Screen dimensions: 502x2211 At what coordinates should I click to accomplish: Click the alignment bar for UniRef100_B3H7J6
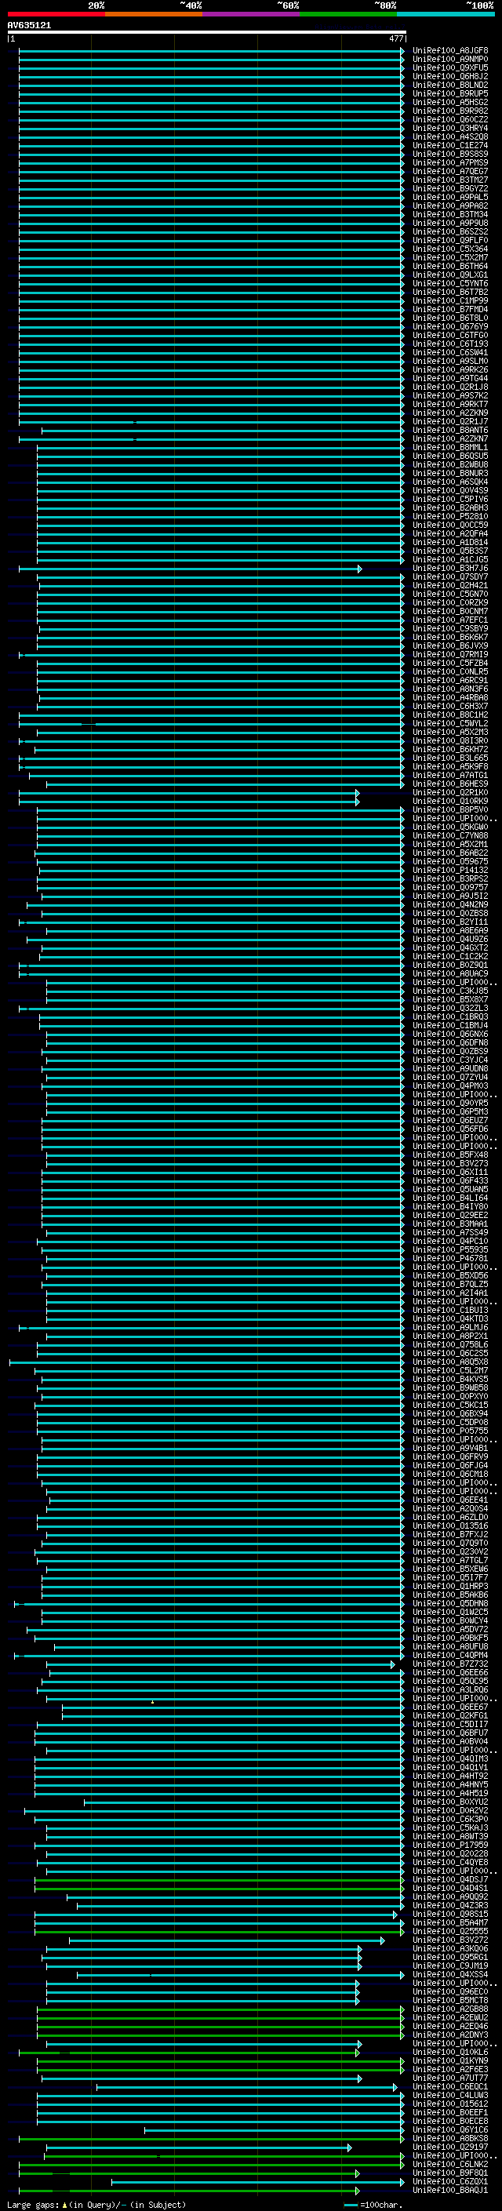[x=191, y=568]
